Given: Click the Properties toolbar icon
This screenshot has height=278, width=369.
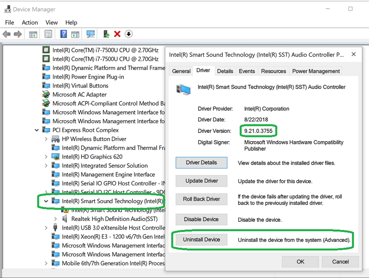Looking at the screenshot, I should pyautogui.click(x=48, y=34).
